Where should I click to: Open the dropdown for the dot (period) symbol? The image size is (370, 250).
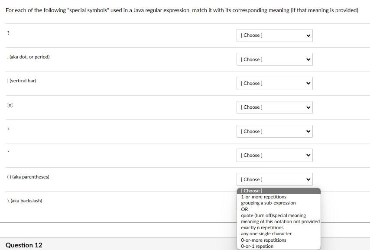pos(274,59)
